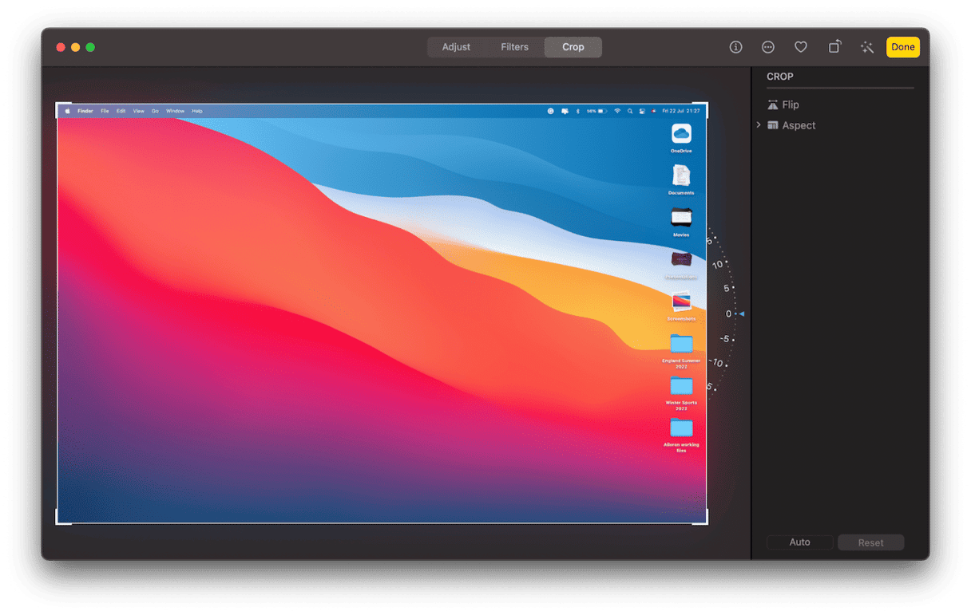Favorite this photo using the heart

click(801, 47)
